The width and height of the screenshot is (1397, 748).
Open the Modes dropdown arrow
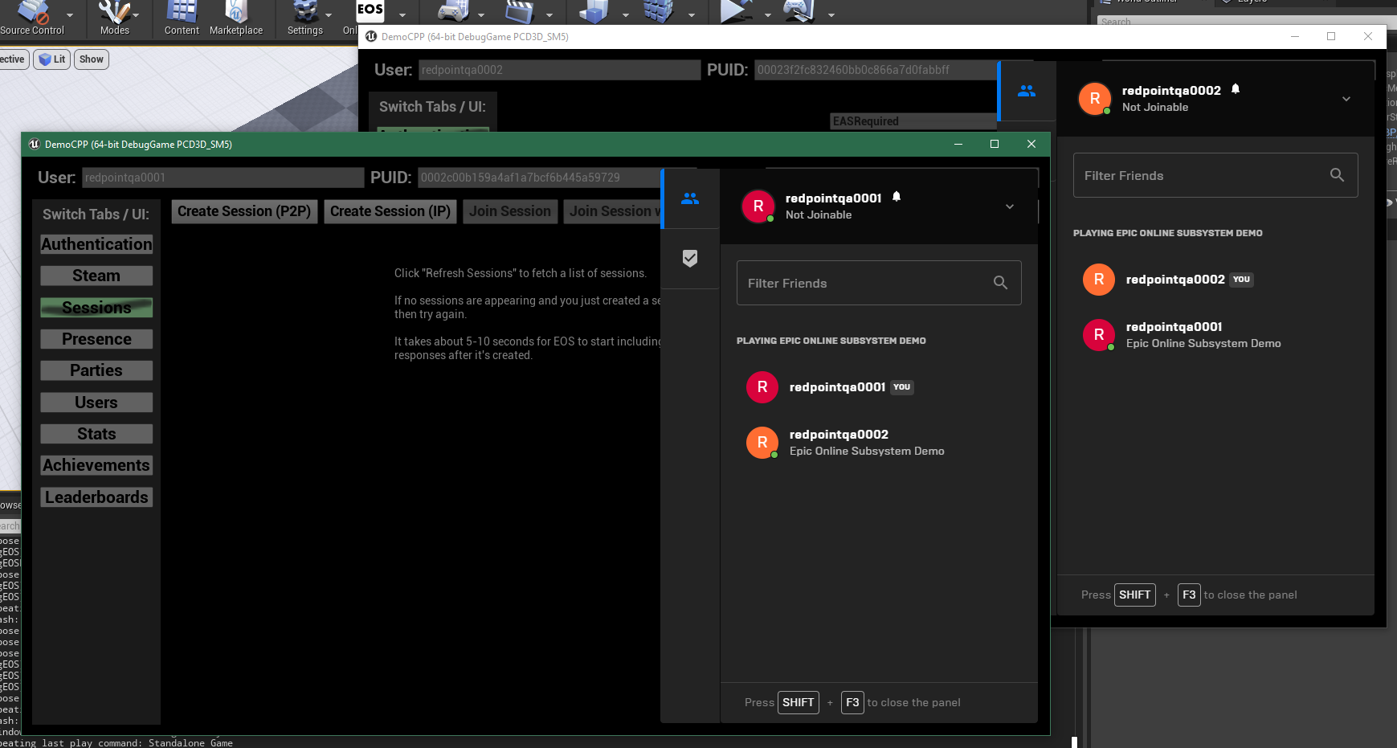(x=136, y=15)
